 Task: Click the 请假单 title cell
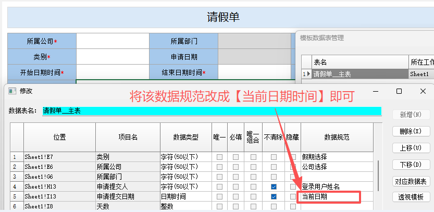pyautogui.click(x=220, y=17)
